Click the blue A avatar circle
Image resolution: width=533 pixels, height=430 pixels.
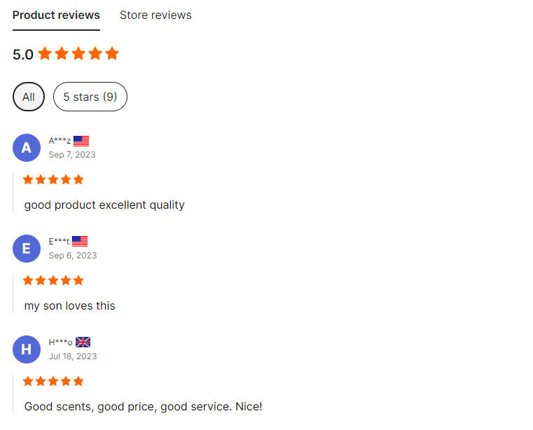click(27, 148)
